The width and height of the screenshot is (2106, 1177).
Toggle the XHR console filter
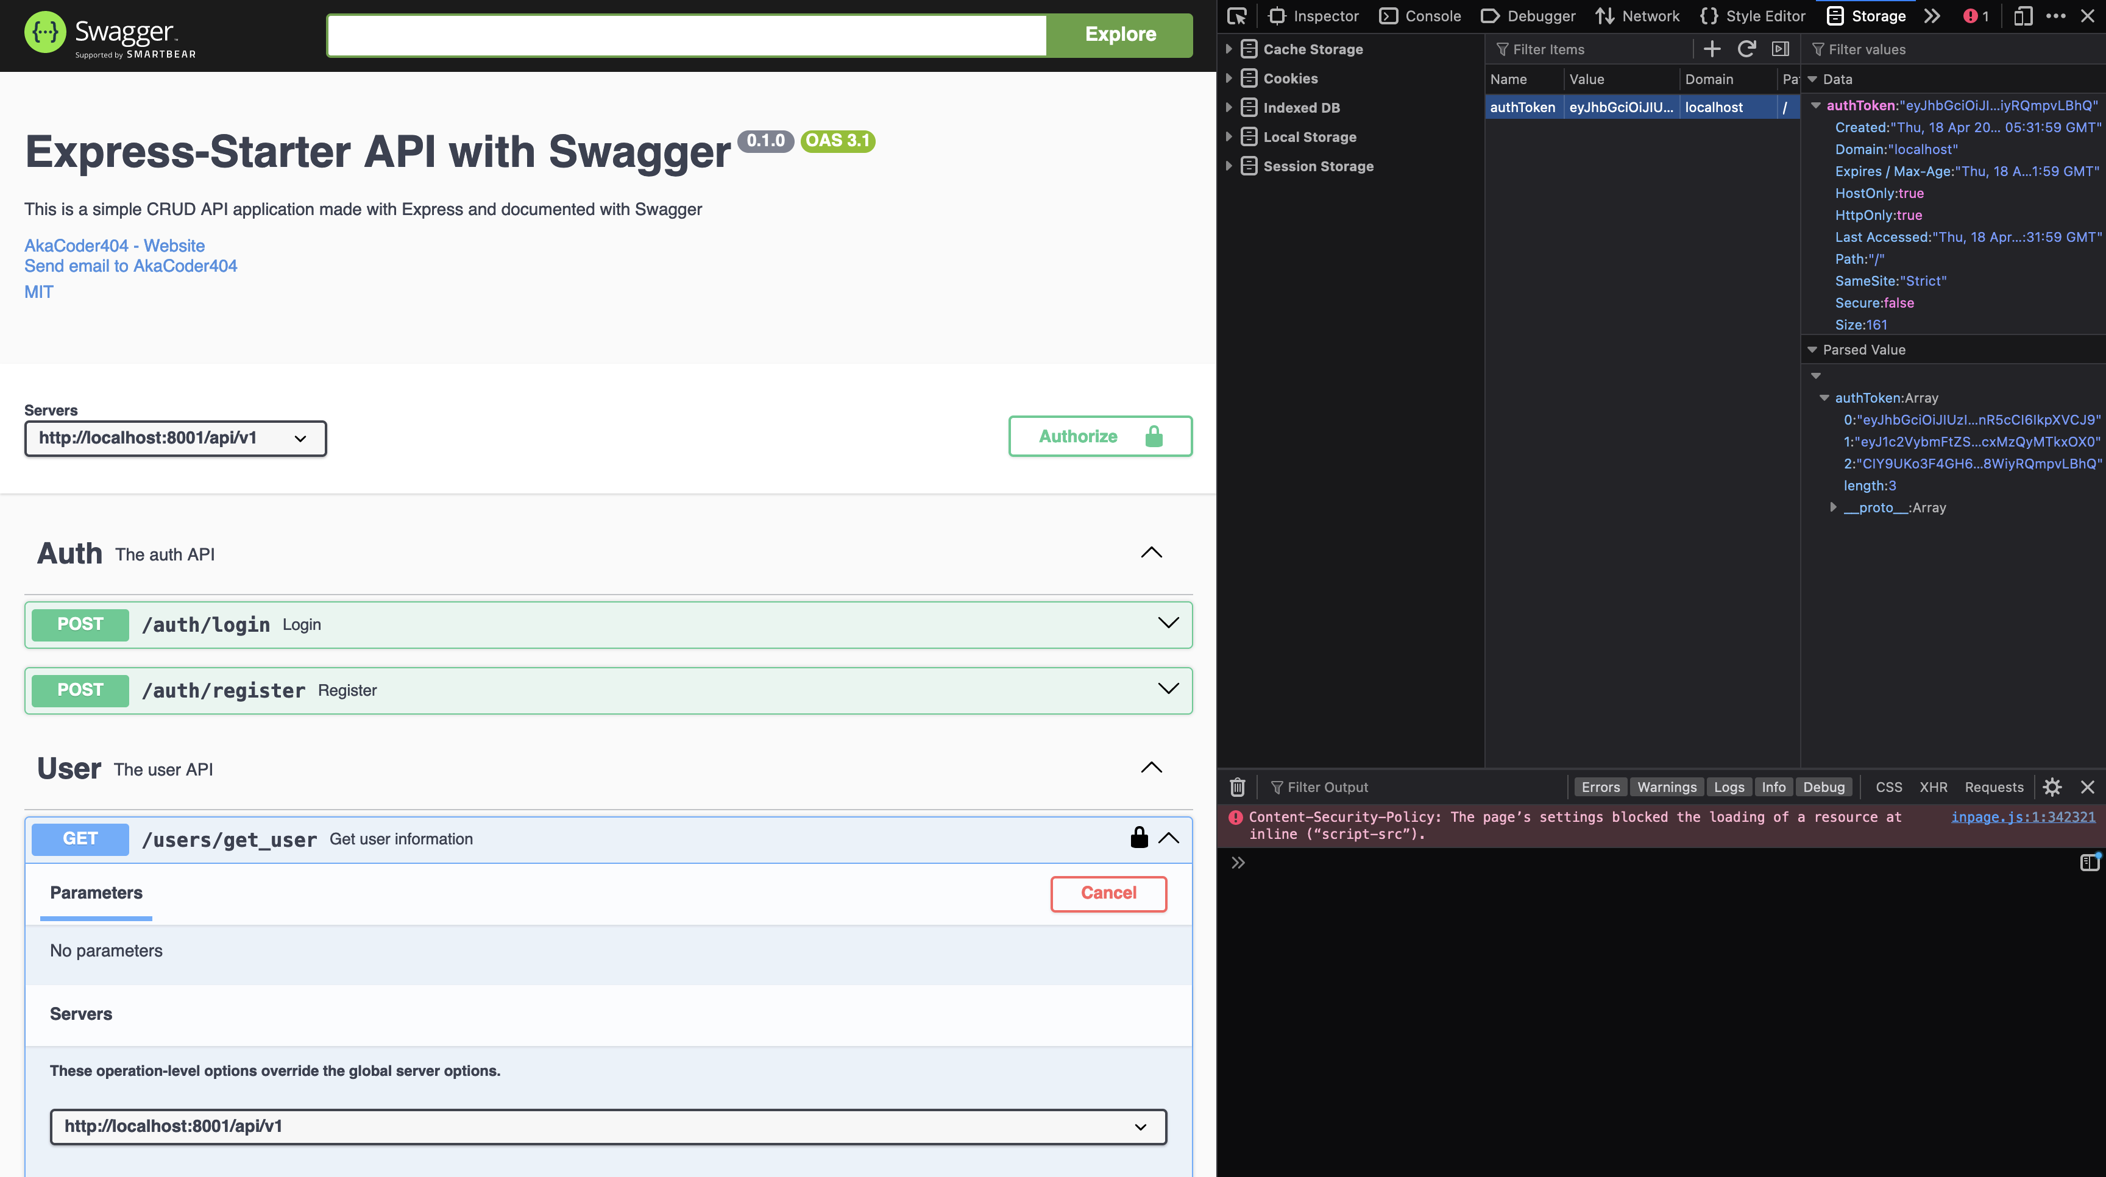coord(1934,787)
